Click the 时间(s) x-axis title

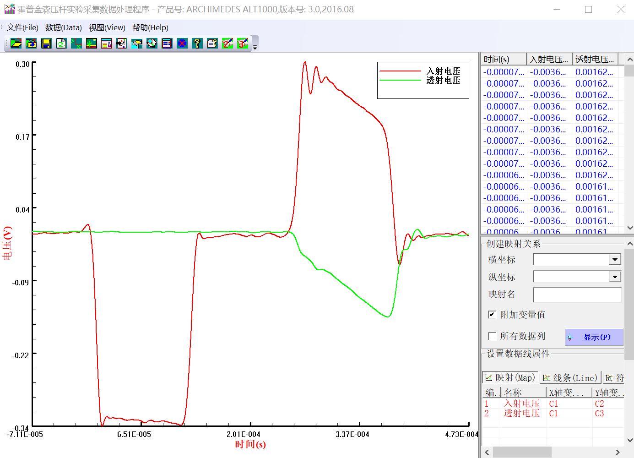click(x=250, y=444)
